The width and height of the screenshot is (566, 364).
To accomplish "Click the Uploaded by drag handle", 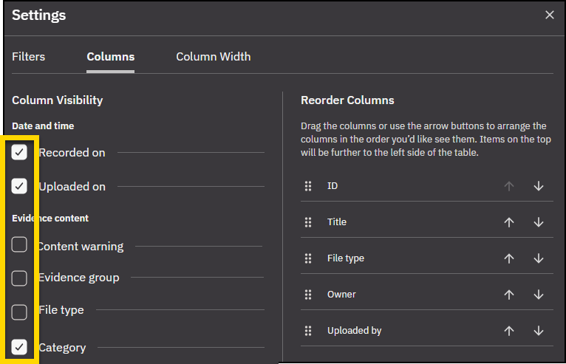I will tap(308, 331).
